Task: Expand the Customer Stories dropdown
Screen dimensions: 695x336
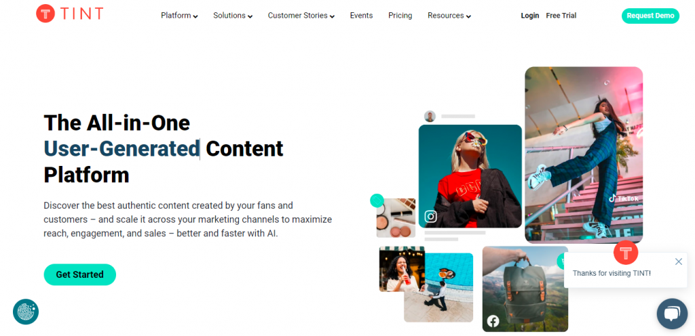Action: pyautogui.click(x=301, y=16)
